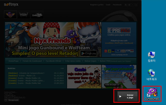Click the Noticias heading
The width and height of the screenshot is (166, 105).
tap(11, 68)
